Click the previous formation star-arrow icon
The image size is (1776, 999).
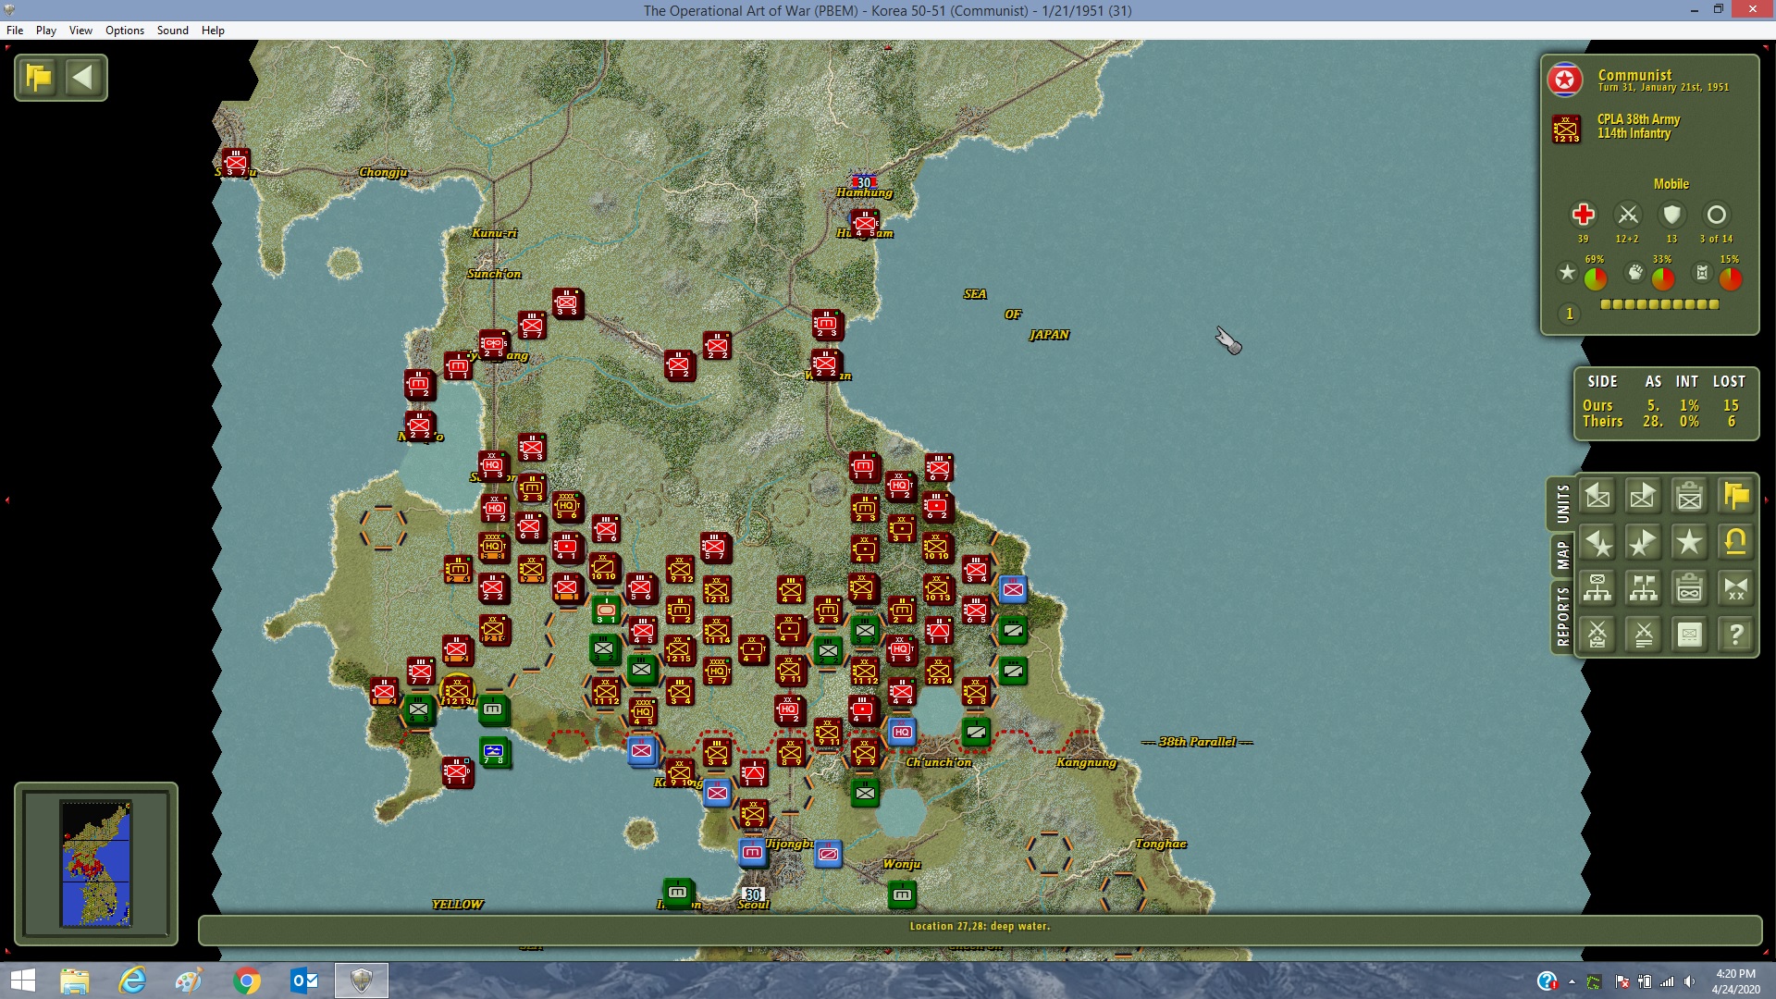[x=1597, y=543]
